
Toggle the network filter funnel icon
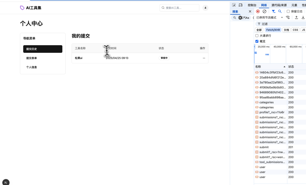[273, 11]
